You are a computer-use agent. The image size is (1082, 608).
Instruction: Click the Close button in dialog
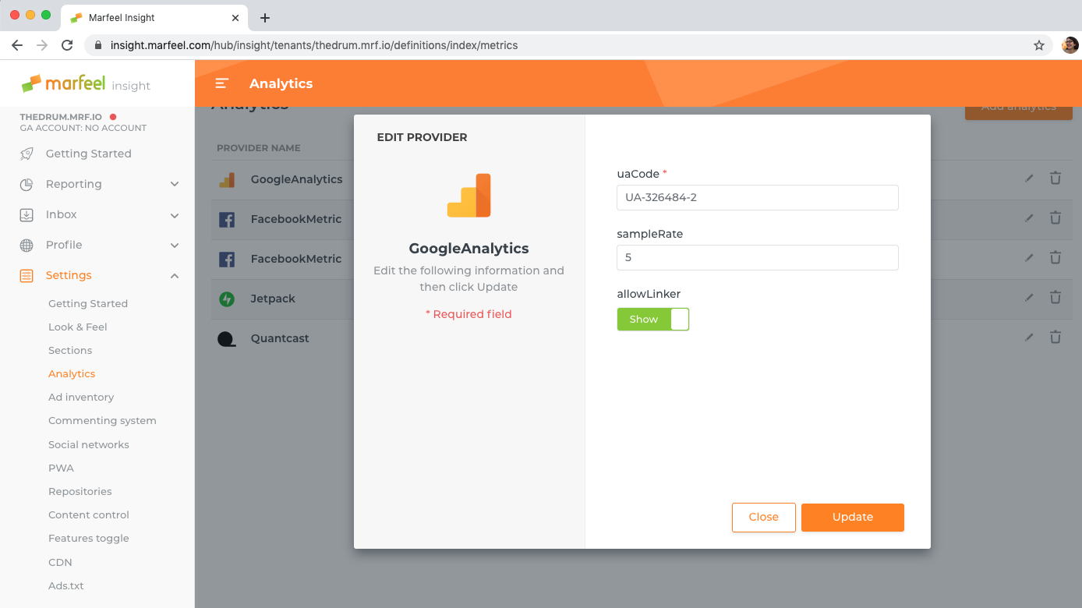[x=764, y=518]
